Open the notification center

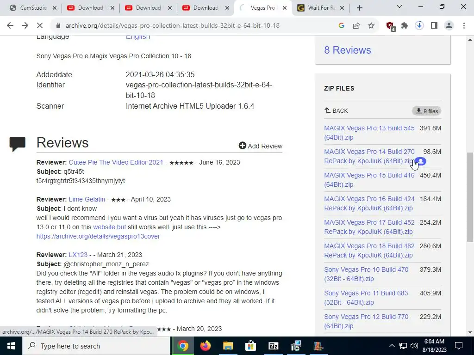click(x=459, y=346)
